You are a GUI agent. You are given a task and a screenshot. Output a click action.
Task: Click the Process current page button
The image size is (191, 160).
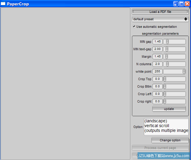[160, 148]
